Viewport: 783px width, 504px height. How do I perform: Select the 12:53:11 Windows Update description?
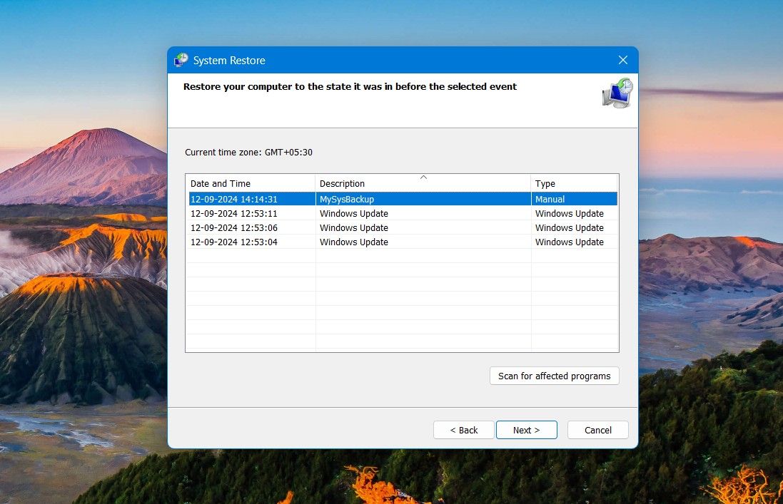tap(354, 214)
